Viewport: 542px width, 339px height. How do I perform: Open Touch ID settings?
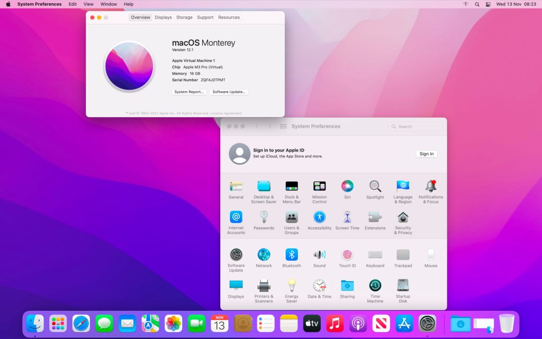coord(347,255)
